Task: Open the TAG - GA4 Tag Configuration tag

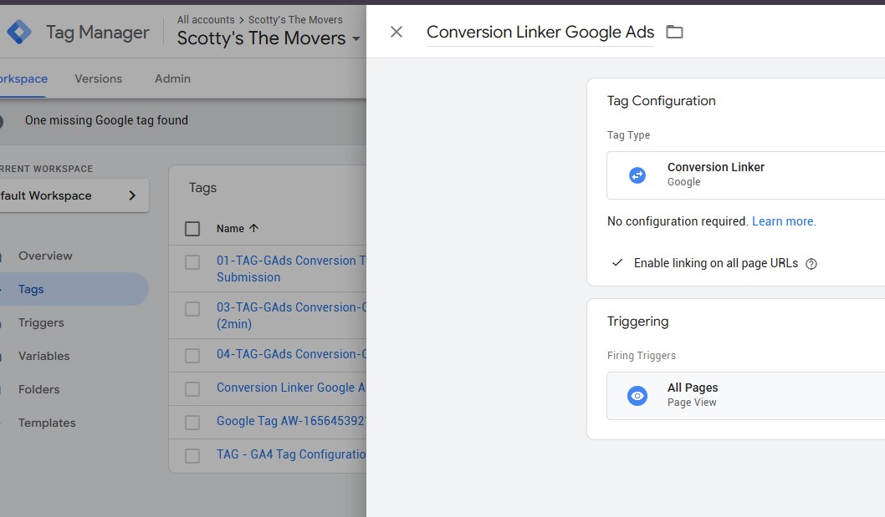Action: (291, 454)
